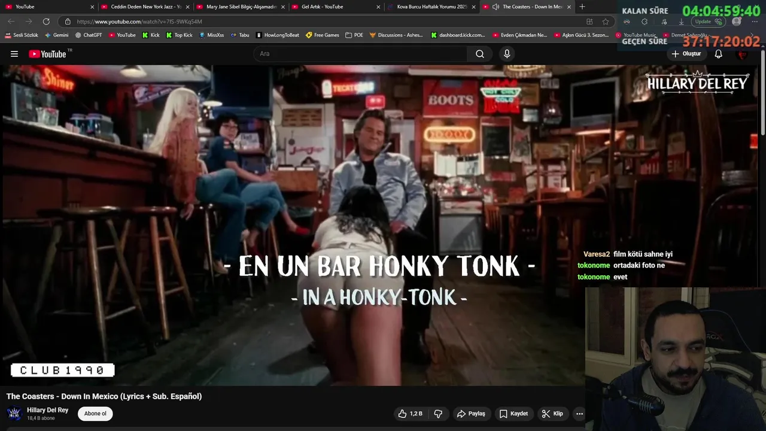This screenshot has width=766, height=431.
Task: Open the split screen icon in address bar
Action: (x=589, y=22)
